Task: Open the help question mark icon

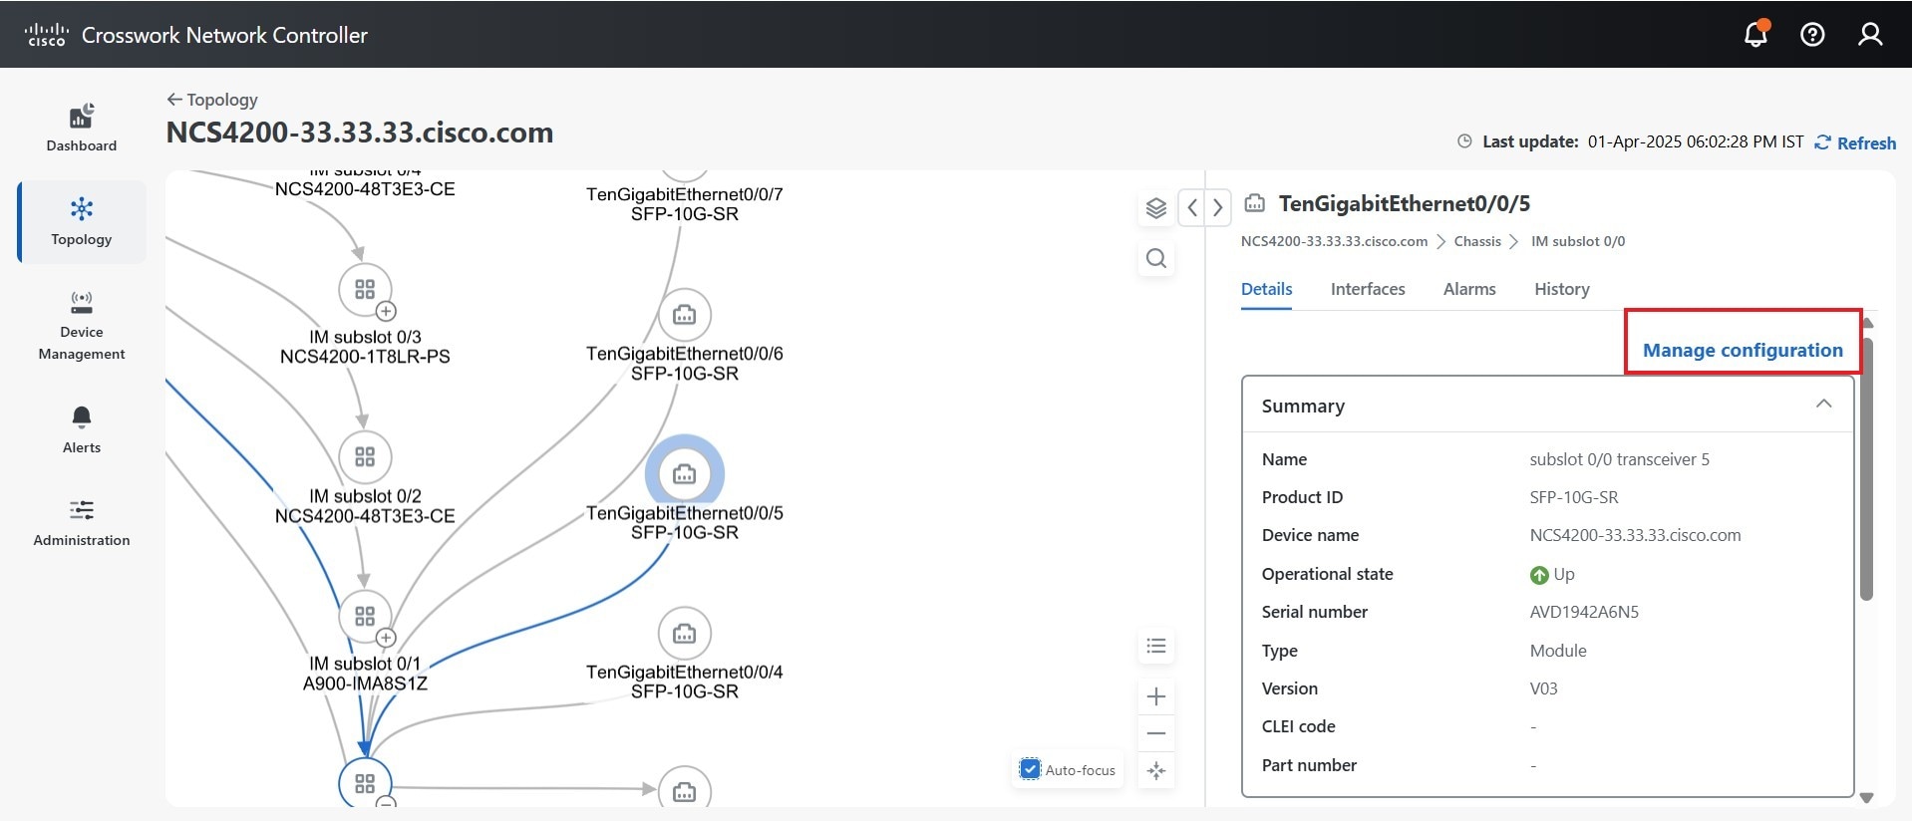Action: tap(1812, 35)
